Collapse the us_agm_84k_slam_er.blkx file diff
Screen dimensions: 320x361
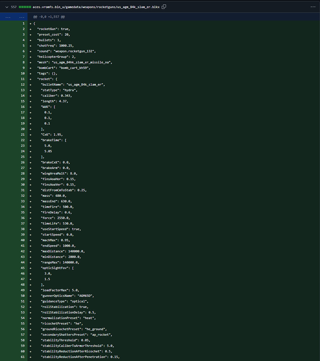(6, 7)
